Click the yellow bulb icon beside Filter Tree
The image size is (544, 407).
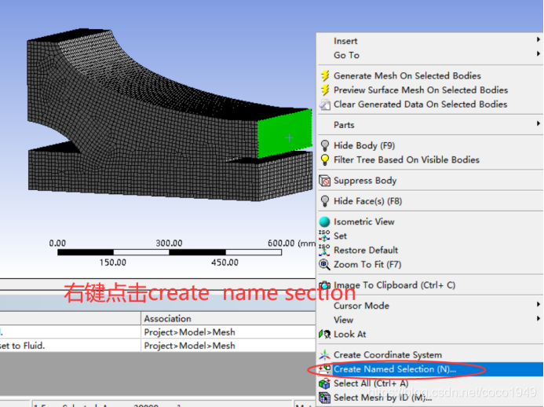point(325,159)
